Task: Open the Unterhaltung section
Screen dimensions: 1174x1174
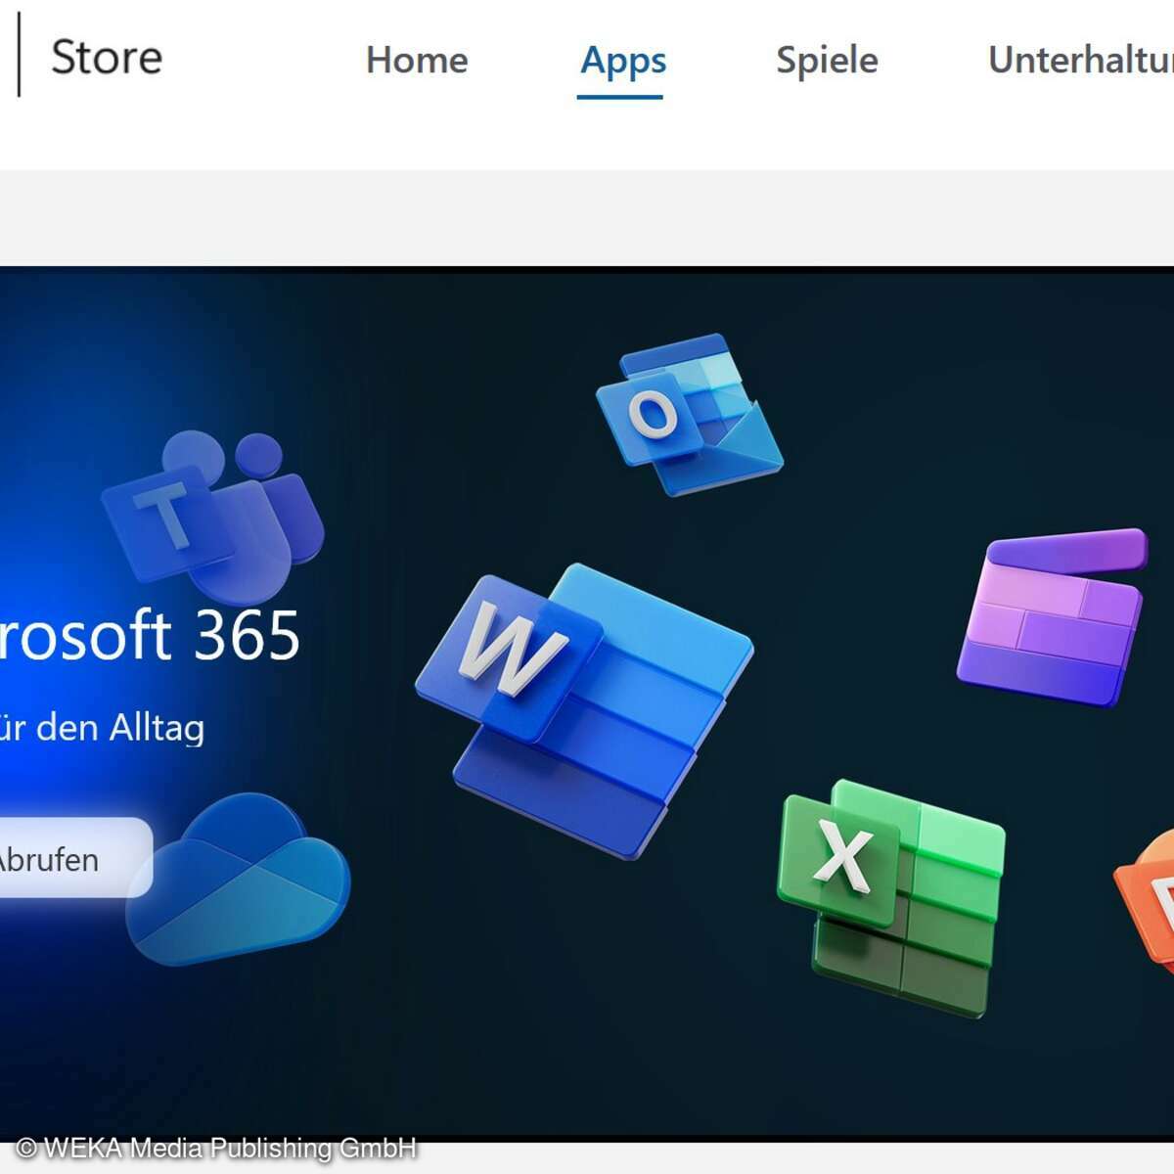Action: click(1076, 59)
